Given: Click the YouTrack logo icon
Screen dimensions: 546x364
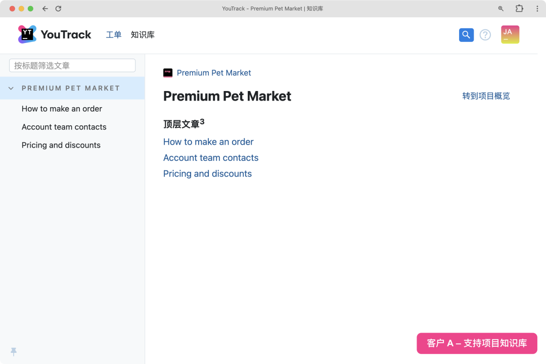Looking at the screenshot, I should (x=27, y=34).
